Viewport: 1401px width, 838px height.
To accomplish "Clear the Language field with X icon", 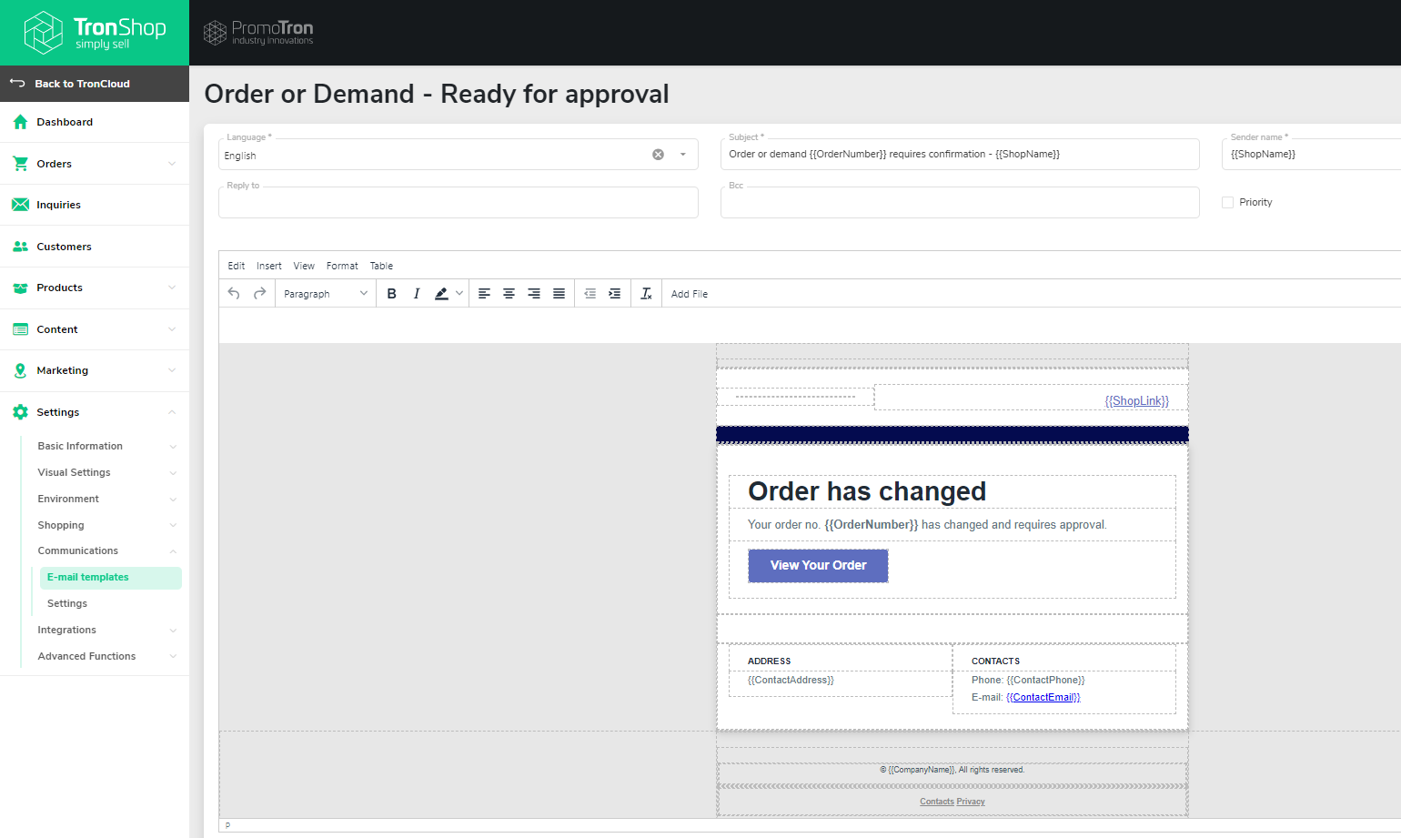I will [x=658, y=155].
